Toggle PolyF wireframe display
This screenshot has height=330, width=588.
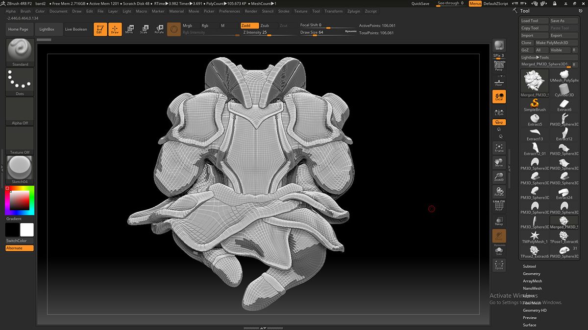point(499,206)
